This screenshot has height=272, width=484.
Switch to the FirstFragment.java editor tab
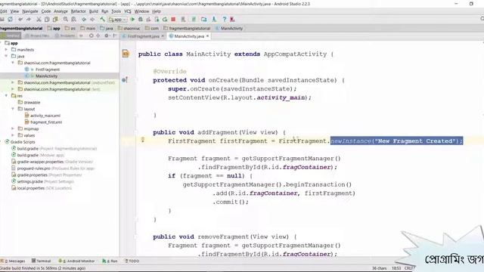pyautogui.click(x=143, y=36)
